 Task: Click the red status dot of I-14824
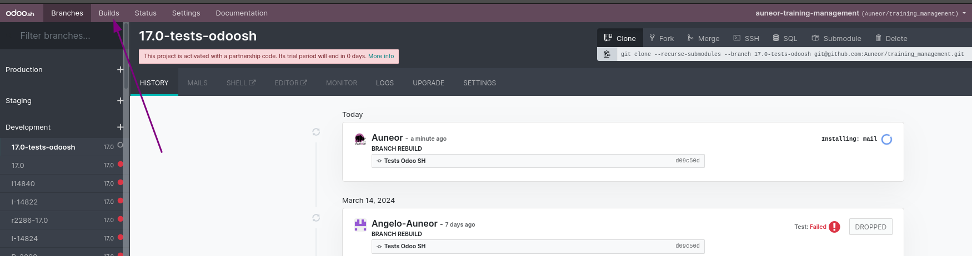(120, 237)
